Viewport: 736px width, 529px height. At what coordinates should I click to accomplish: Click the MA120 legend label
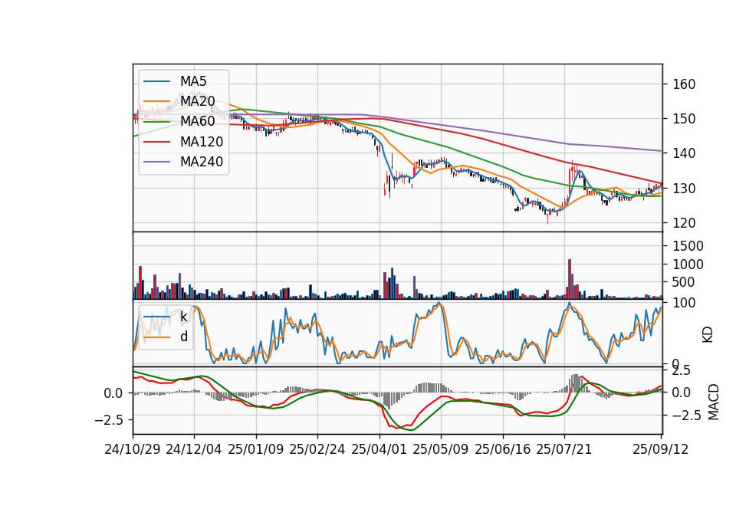[x=202, y=142]
